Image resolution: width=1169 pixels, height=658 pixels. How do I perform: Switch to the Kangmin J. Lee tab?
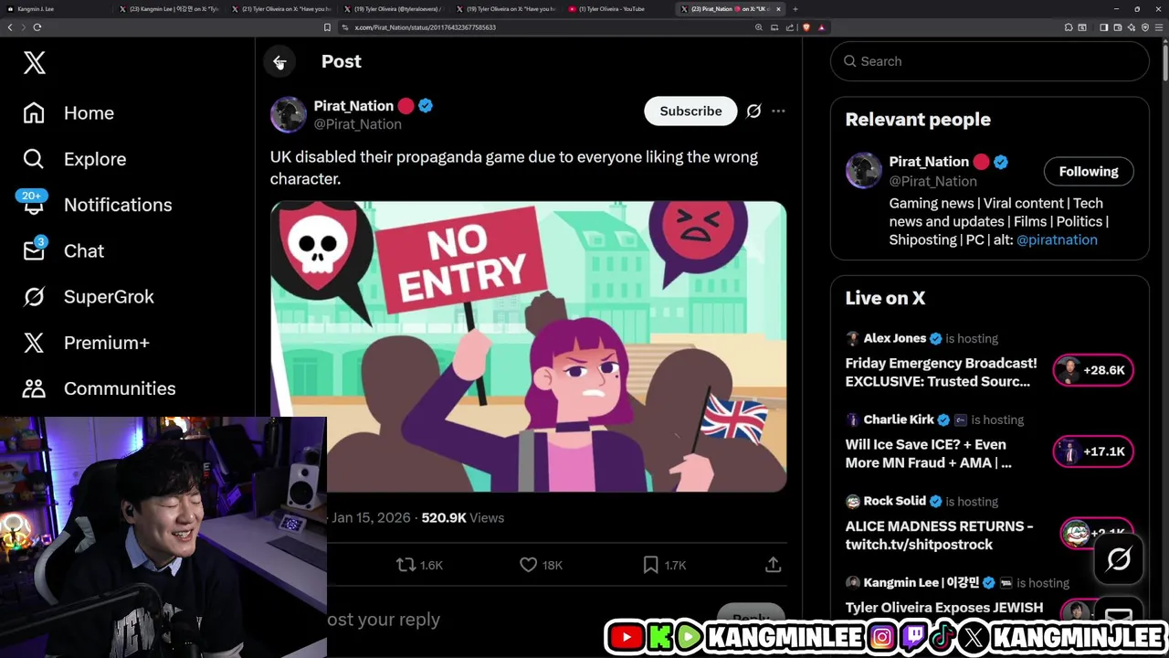click(x=57, y=9)
